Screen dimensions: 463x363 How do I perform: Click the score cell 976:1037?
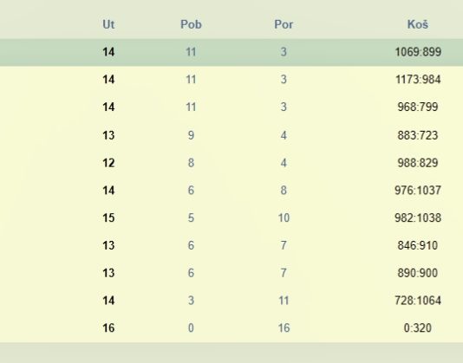(418, 190)
